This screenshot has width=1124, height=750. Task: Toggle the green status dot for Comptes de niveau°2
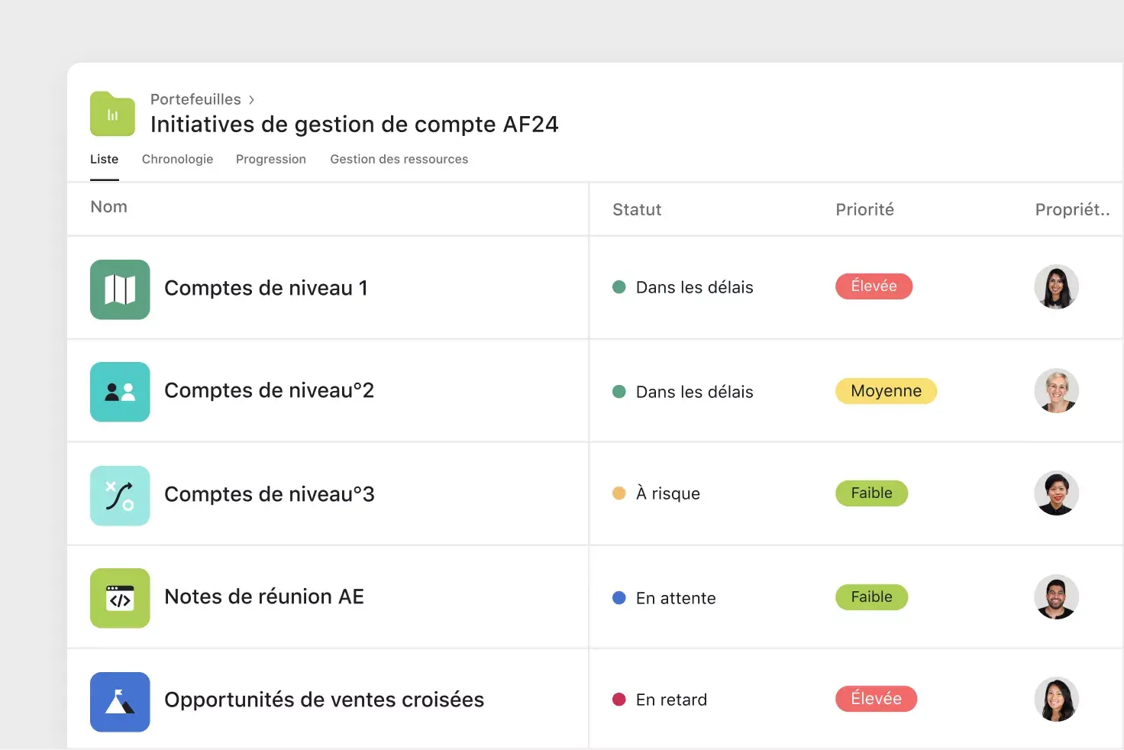619,391
